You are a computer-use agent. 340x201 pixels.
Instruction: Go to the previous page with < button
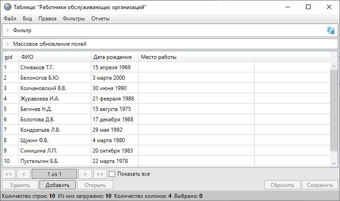(24, 174)
